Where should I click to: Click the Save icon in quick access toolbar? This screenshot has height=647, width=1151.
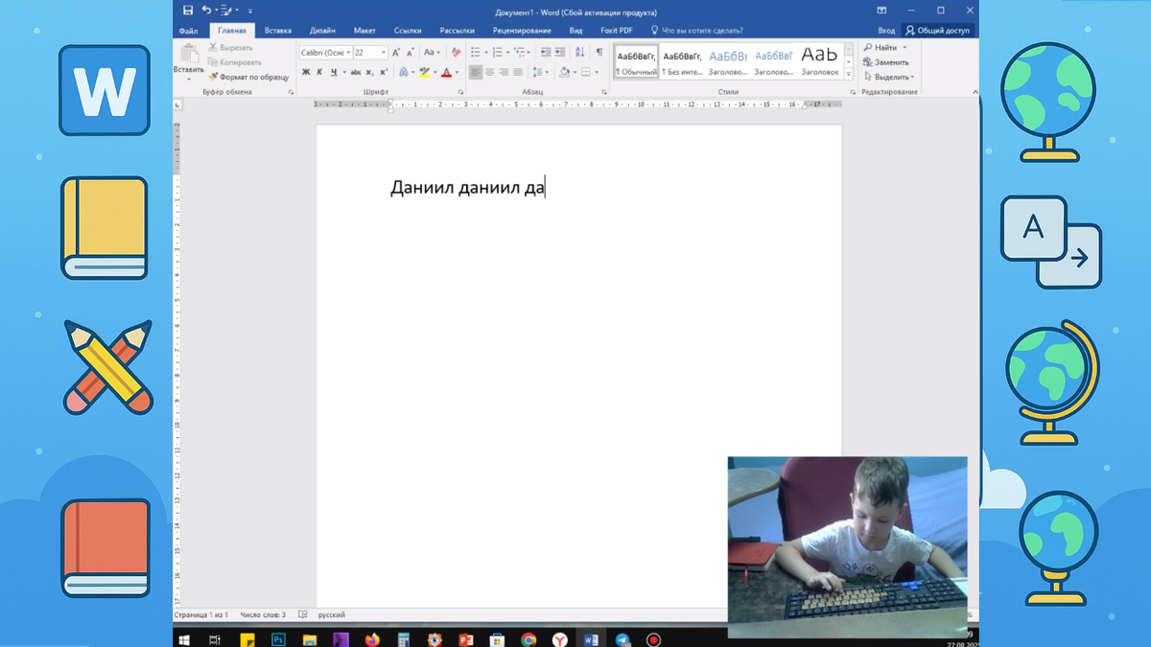188,11
